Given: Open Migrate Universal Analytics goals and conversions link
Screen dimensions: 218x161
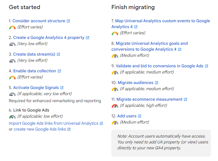Looking at the screenshot, I should tap(149, 46).
